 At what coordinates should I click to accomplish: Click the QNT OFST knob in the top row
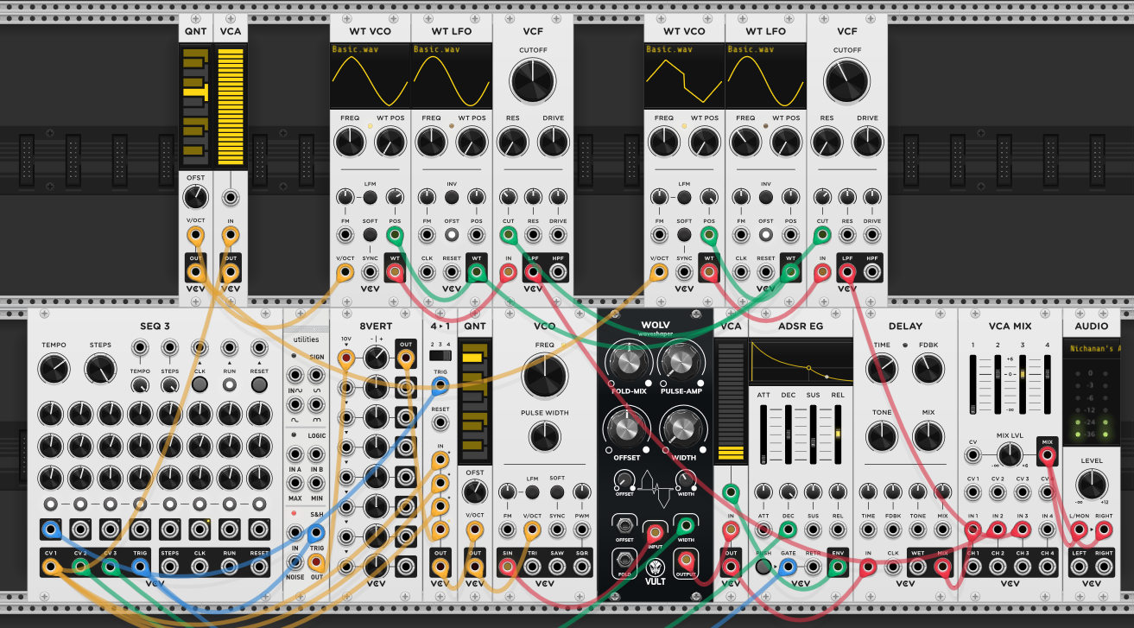coord(196,198)
